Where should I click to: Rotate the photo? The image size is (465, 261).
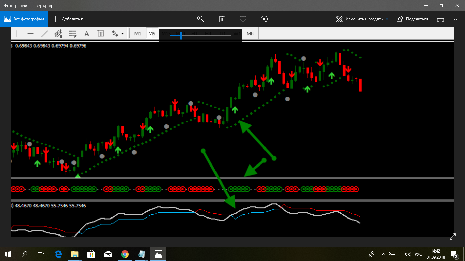264,19
